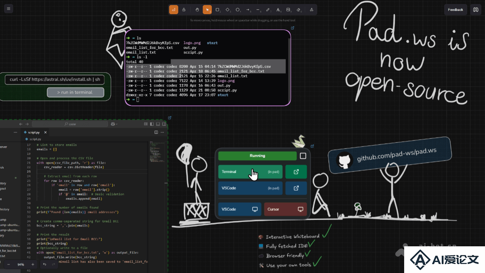Select the Pencil draw tool
Screen dimensions: 485x273
pyautogui.click(x=268, y=9)
